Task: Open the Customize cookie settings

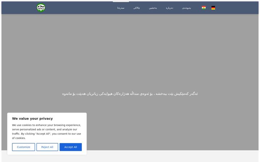Action: pyautogui.click(x=23, y=147)
